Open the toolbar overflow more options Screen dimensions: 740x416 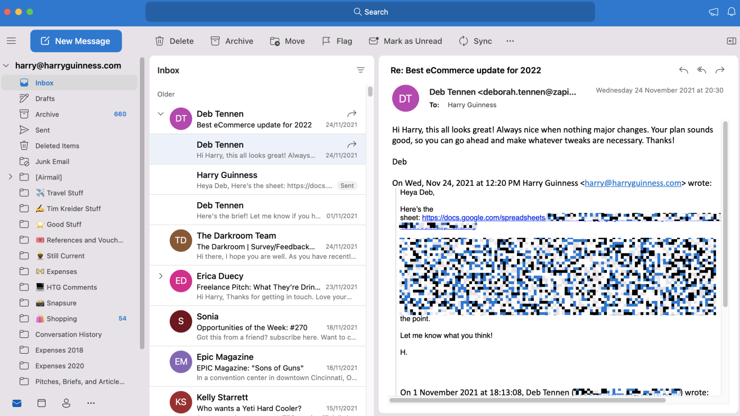pyautogui.click(x=510, y=41)
